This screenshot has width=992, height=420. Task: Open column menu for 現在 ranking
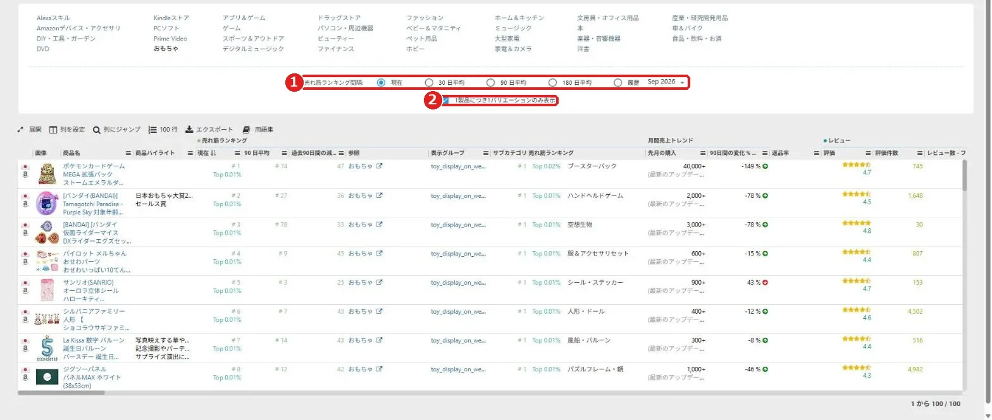237,154
